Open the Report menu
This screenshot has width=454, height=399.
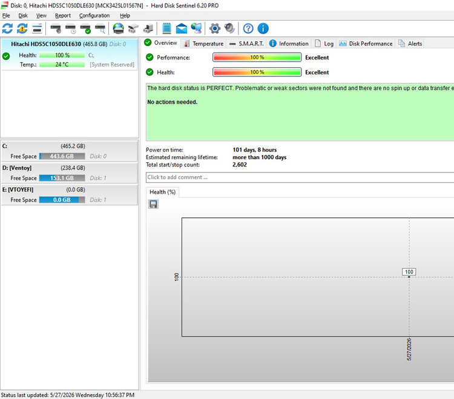(x=63, y=16)
